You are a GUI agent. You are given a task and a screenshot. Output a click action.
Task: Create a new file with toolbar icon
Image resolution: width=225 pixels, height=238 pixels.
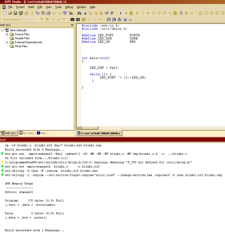pyautogui.click(x=4, y=13)
